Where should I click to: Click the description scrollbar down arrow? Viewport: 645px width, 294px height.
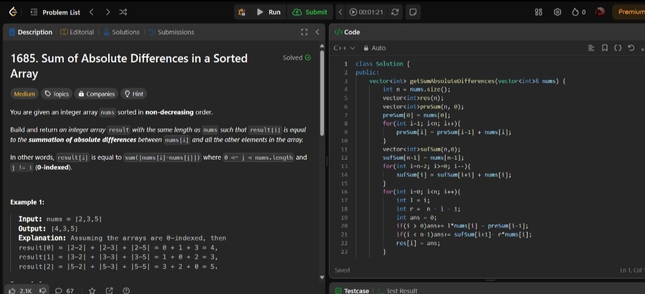(322, 277)
